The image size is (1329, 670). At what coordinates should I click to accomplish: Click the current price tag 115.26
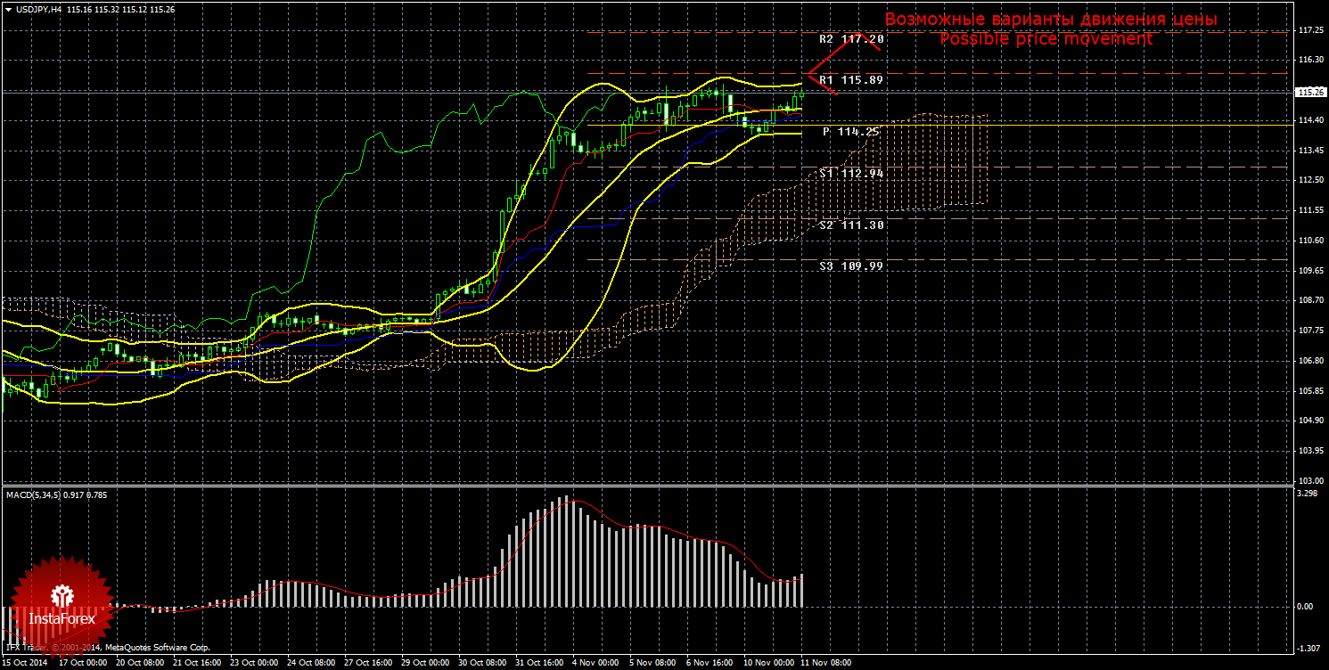tap(1309, 92)
